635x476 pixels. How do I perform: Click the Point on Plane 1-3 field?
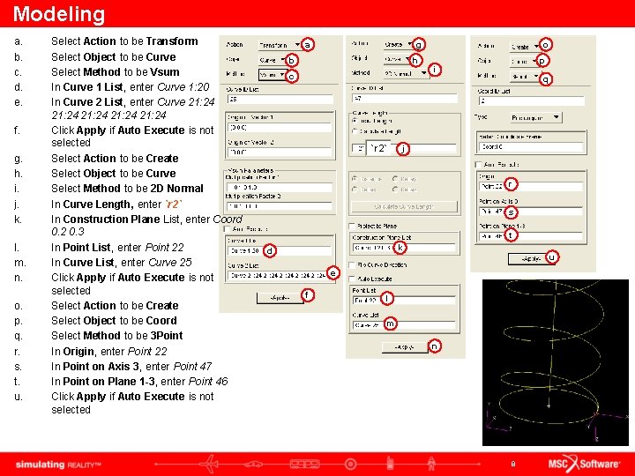pyautogui.click(x=531, y=236)
